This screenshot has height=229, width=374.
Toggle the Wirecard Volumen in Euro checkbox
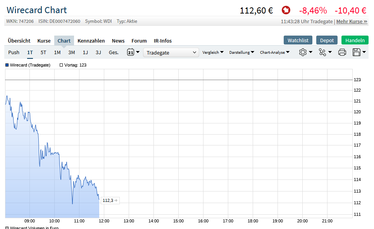coord(7,228)
